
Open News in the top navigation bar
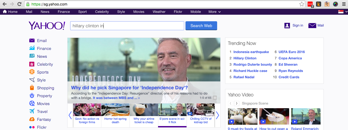[x=45, y=12]
